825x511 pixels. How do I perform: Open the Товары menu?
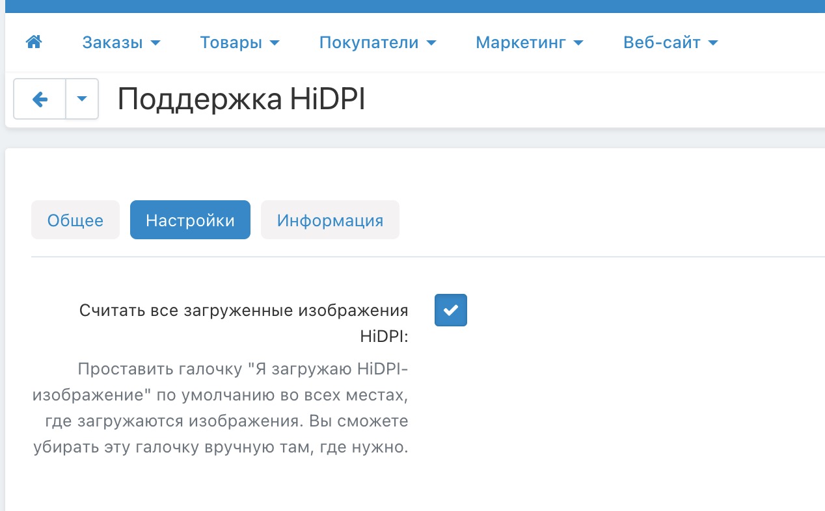239,43
